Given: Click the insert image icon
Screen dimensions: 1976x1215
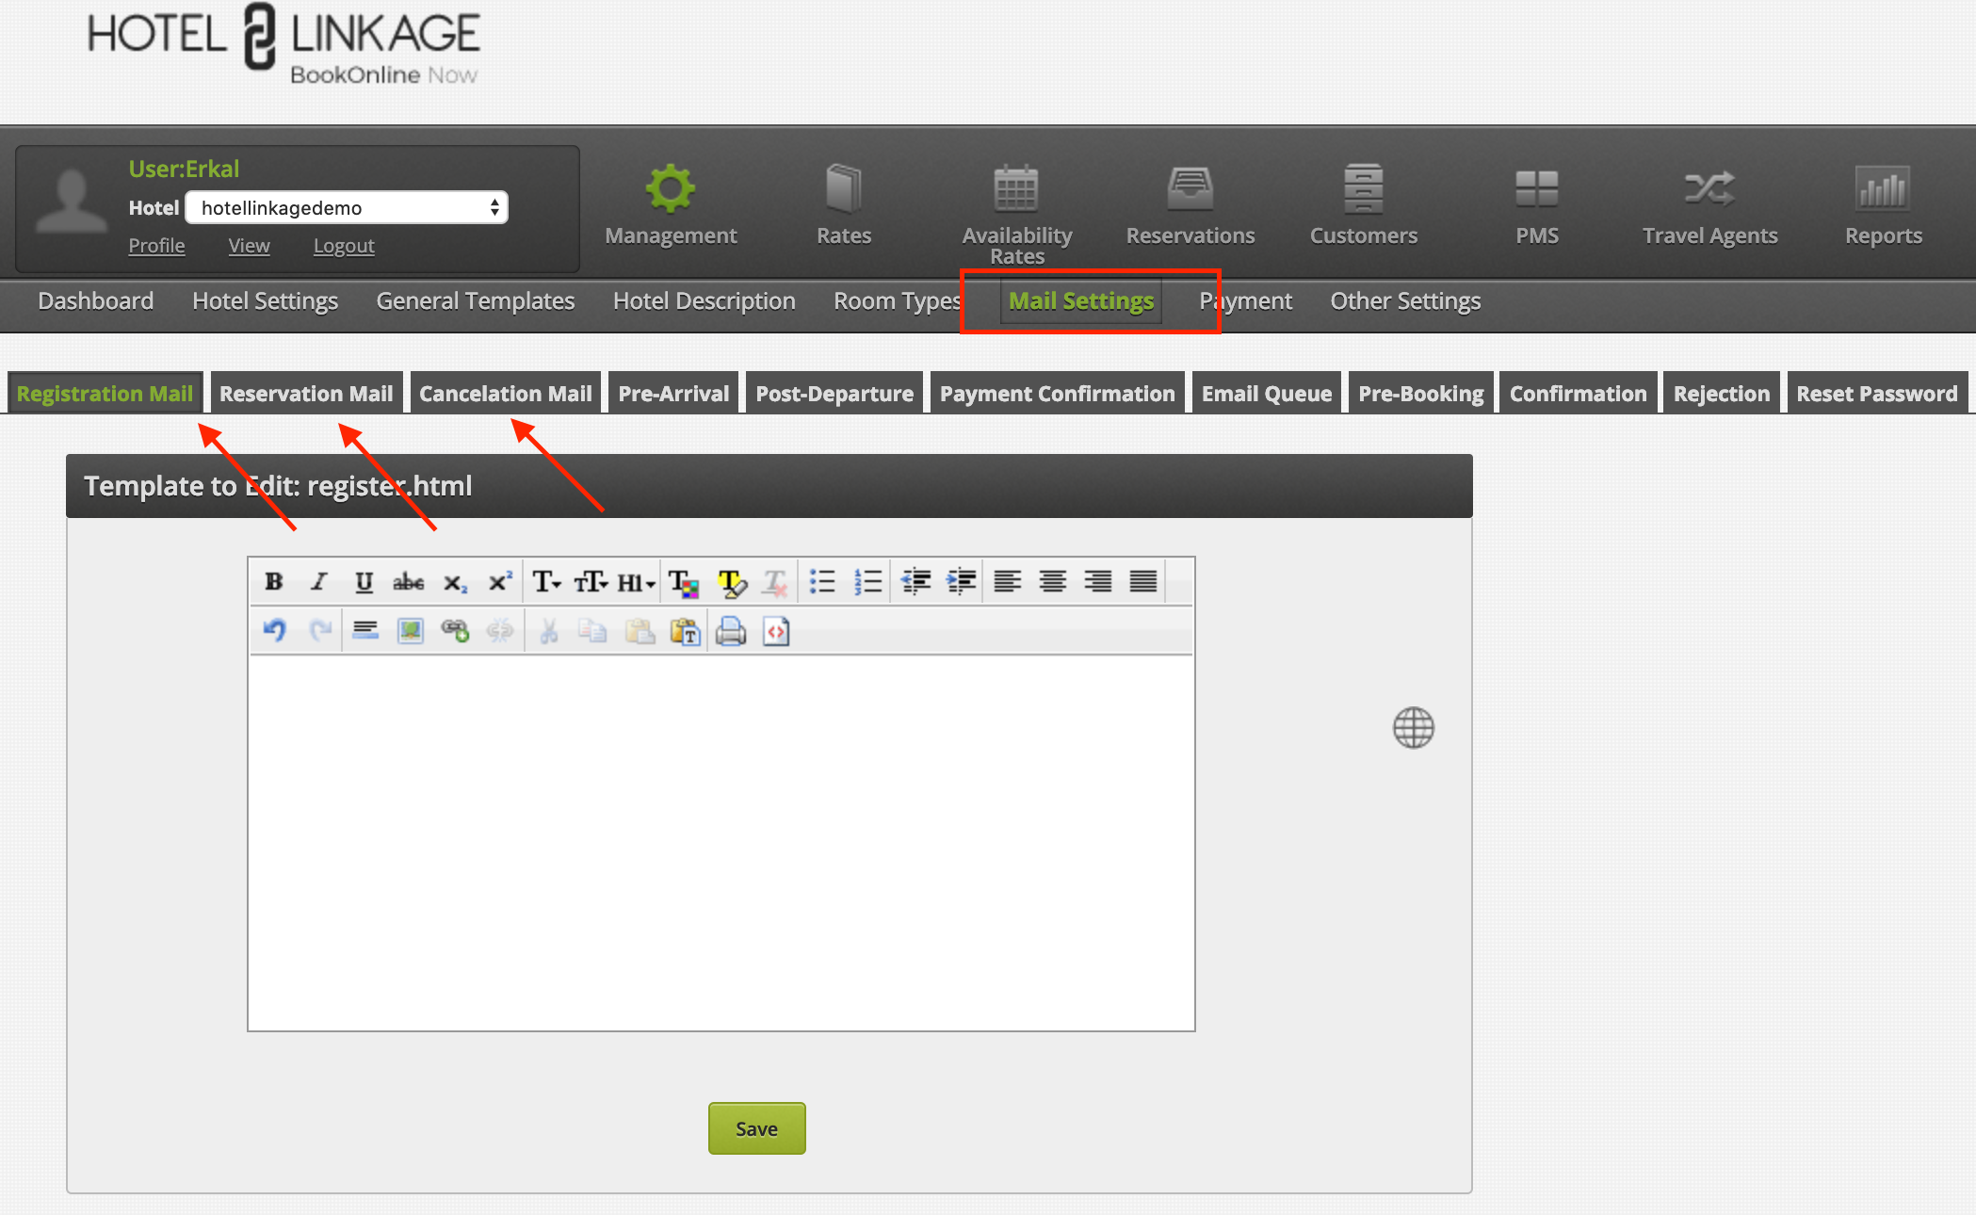Looking at the screenshot, I should [x=410, y=630].
